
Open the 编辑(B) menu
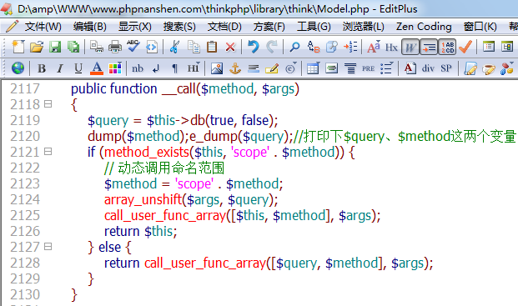90,27
